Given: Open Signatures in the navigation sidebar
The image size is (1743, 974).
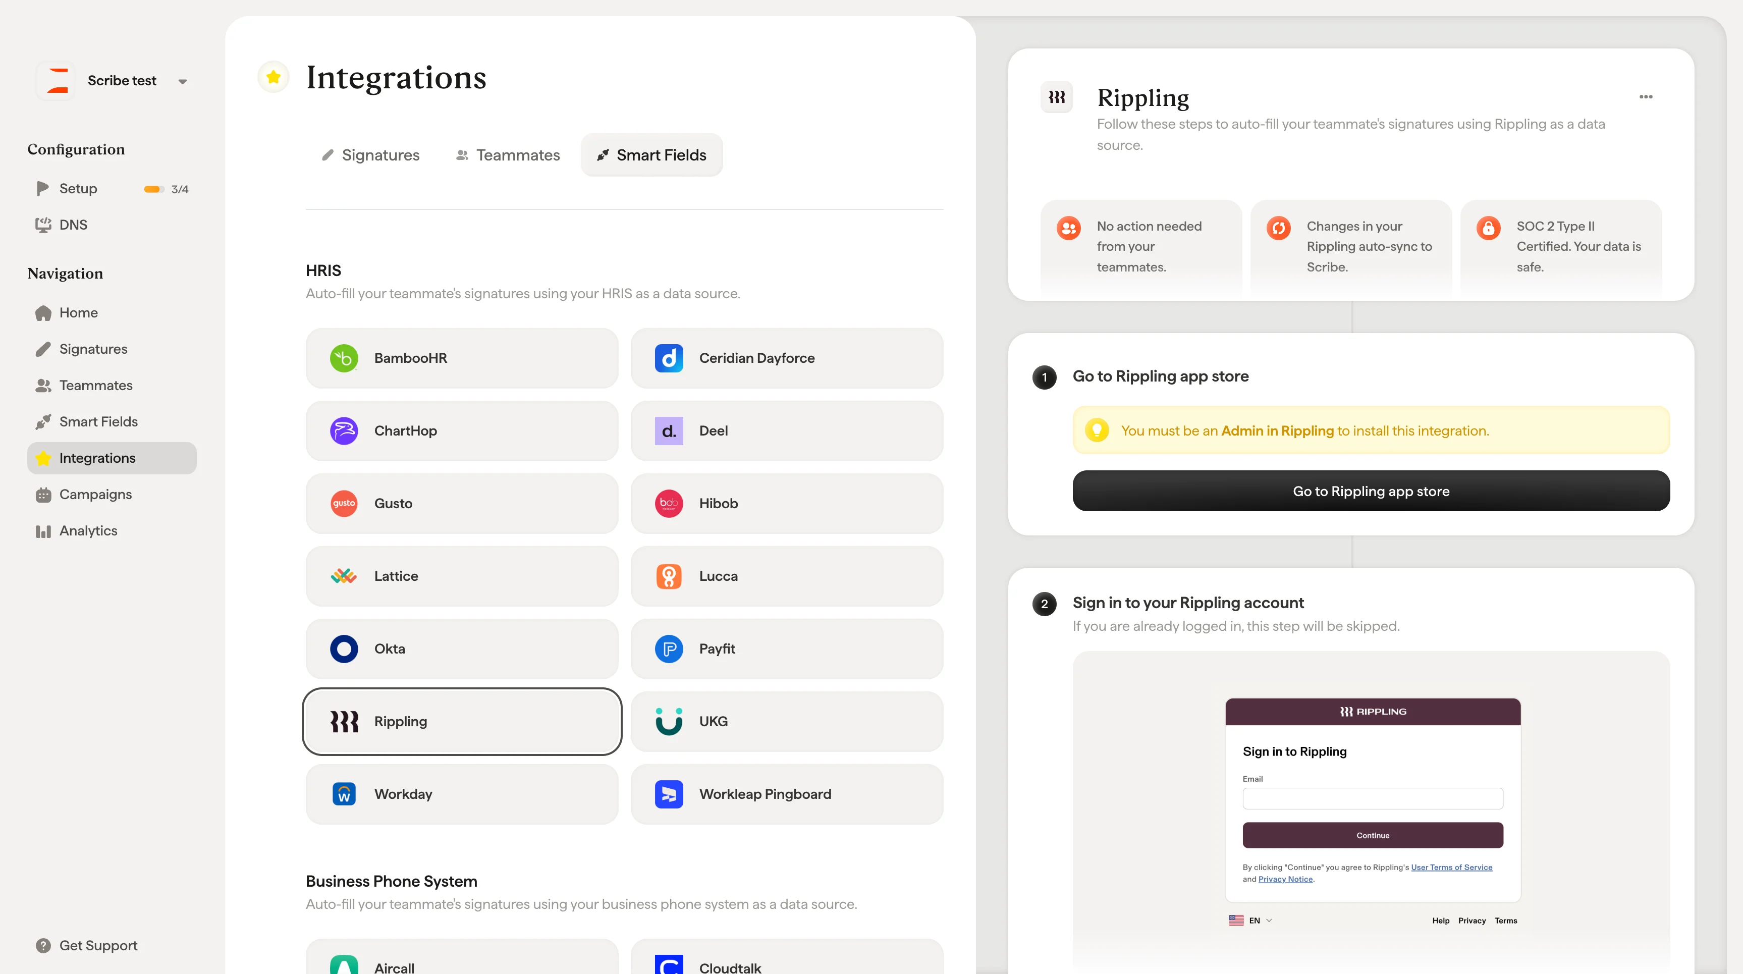Looking at the screenshot, I should pos(112,349).
